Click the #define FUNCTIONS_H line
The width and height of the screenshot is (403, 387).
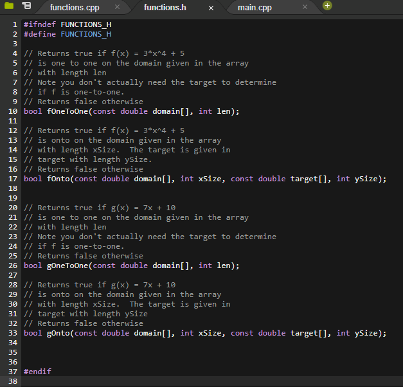click(67, 34)
